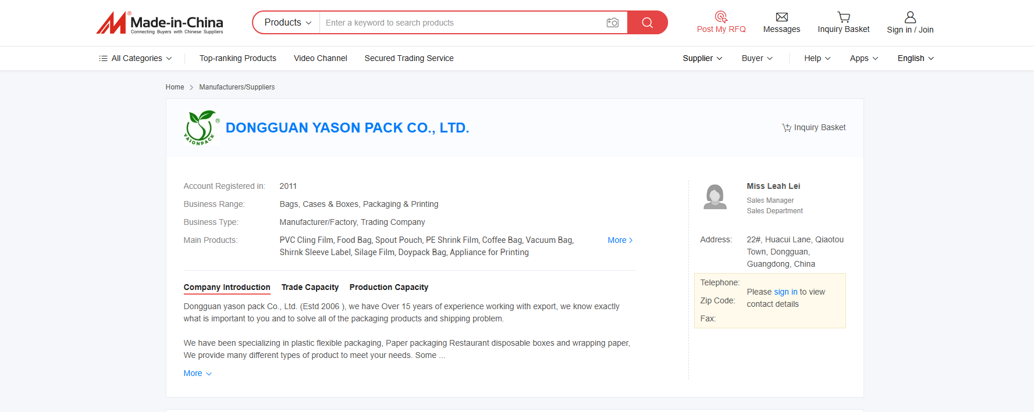Click Post My RFQ label
This screenshot has width=1034, height=412.
721,29
